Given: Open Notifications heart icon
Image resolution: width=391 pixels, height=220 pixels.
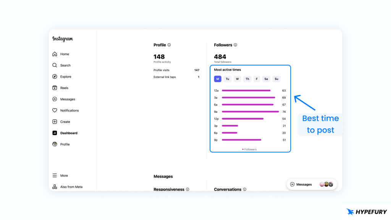Looking at the screenshot, I should click(x=55, y=110).
